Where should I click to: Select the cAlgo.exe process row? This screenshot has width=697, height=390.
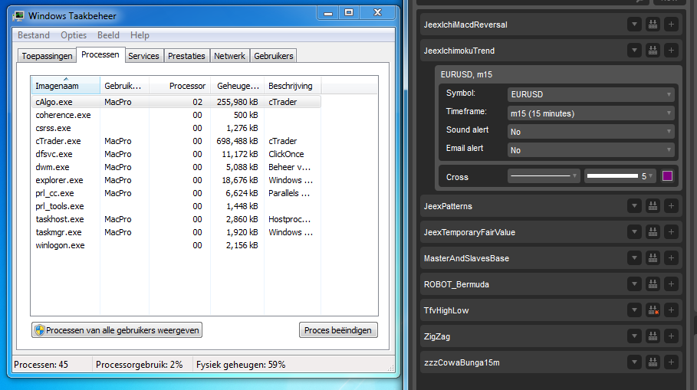click(x=176, y=102)
